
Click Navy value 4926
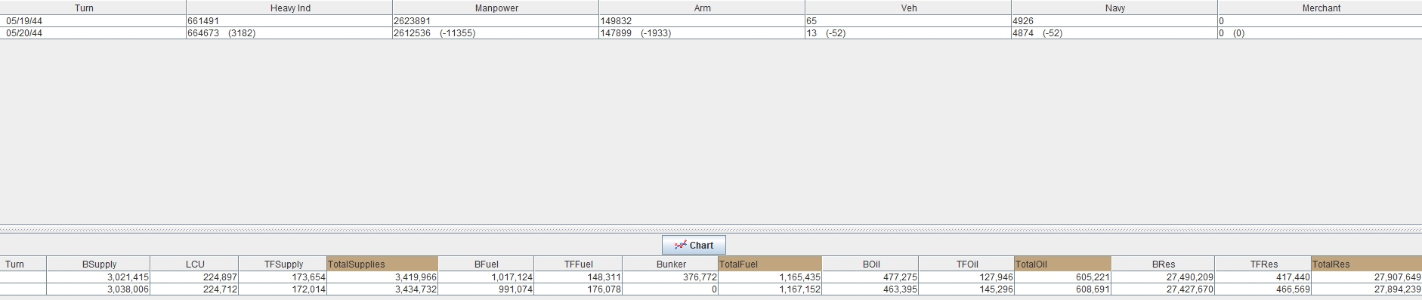(1023, 21)
